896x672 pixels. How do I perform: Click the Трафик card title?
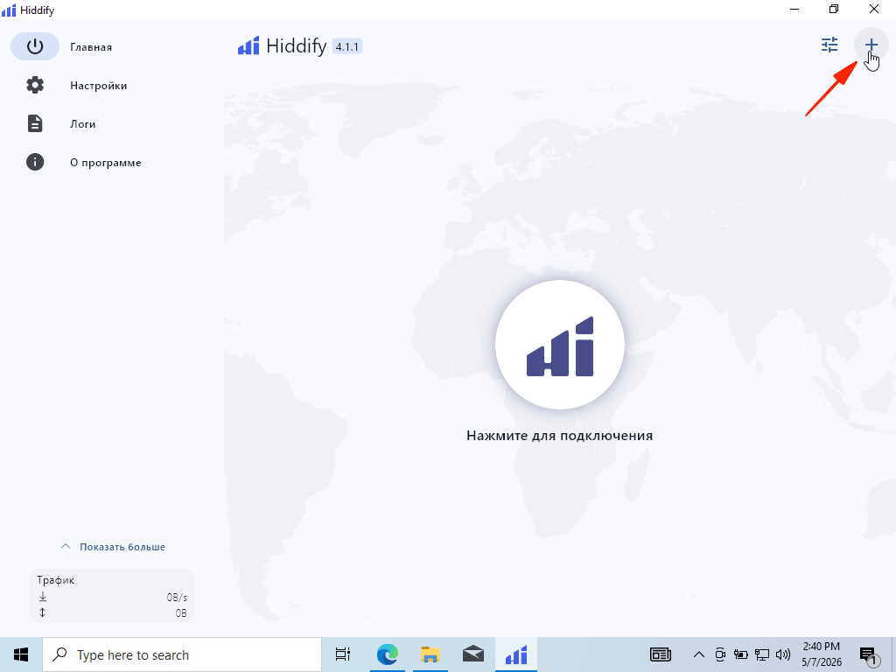[55, 580]
